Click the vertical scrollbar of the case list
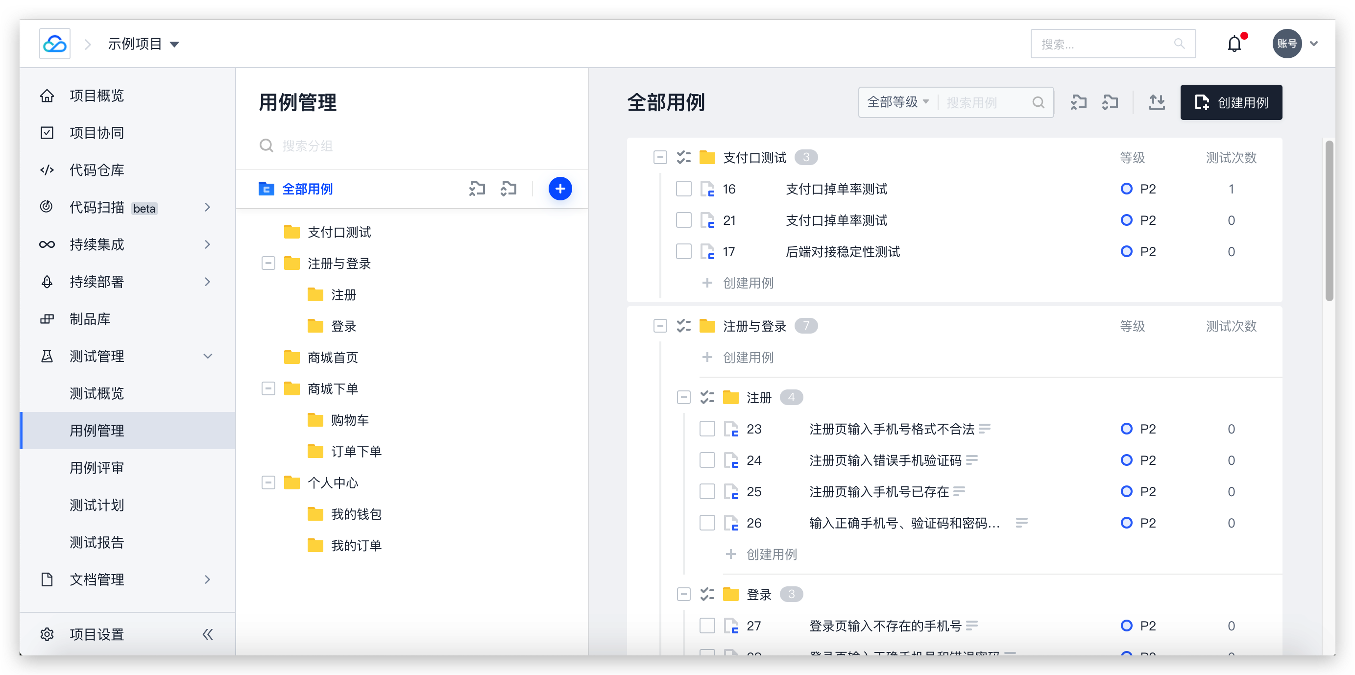 tap(1329, 221)
